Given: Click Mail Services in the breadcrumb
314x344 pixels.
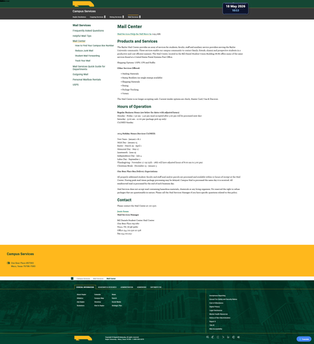Looking at the screenshot, I should [98, 279].
